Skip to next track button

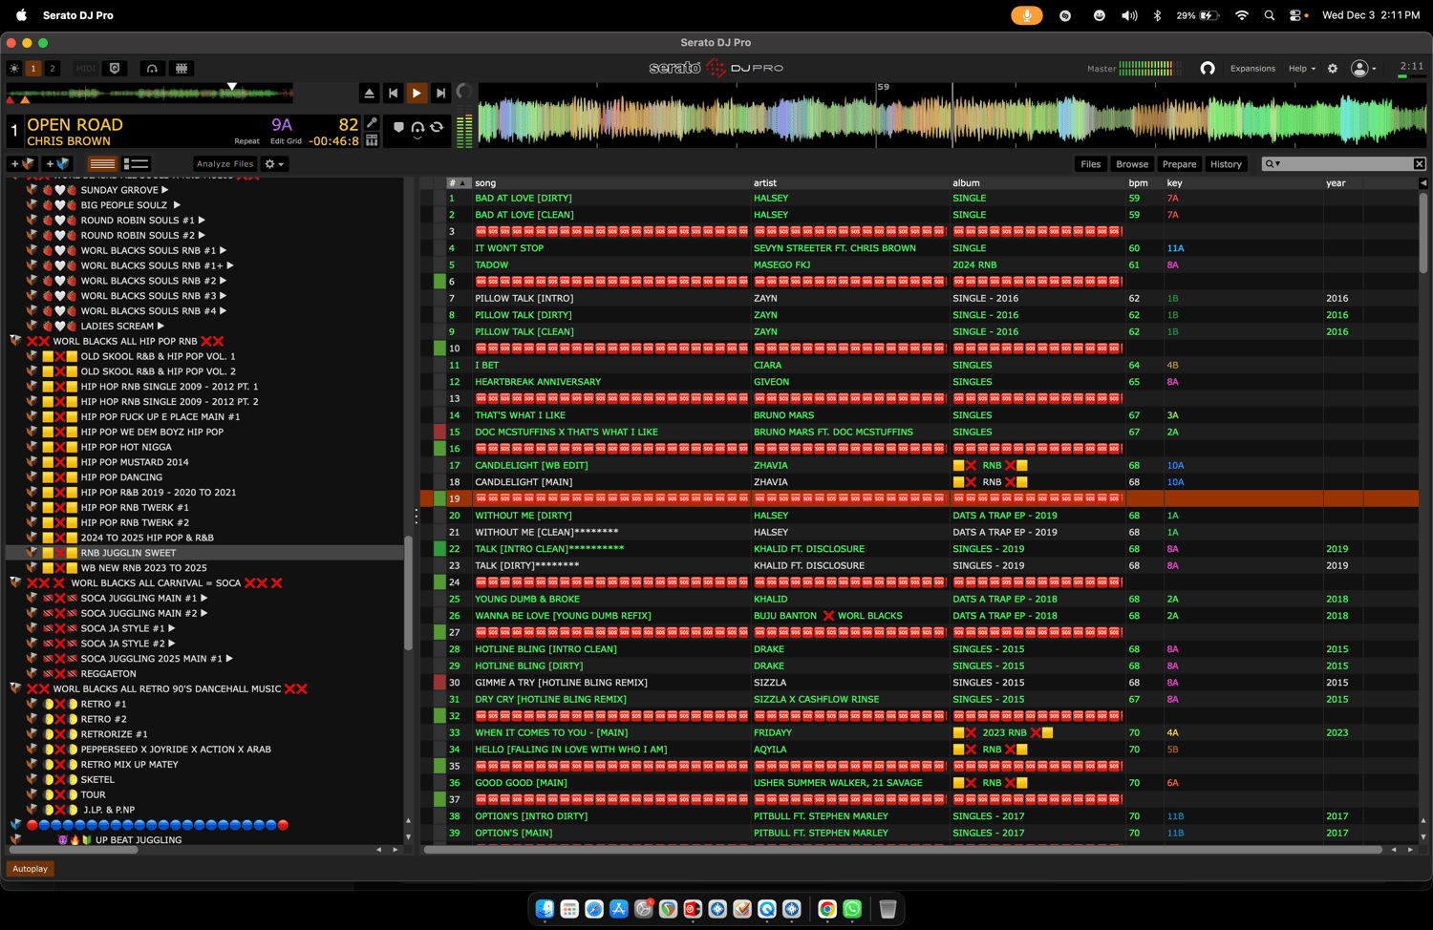[440, 93]
